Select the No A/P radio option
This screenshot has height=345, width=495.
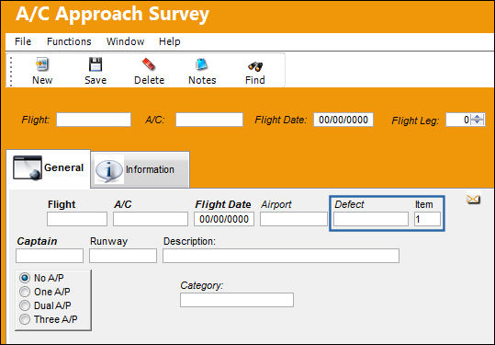pyautogui.click(x=25, y=278)
